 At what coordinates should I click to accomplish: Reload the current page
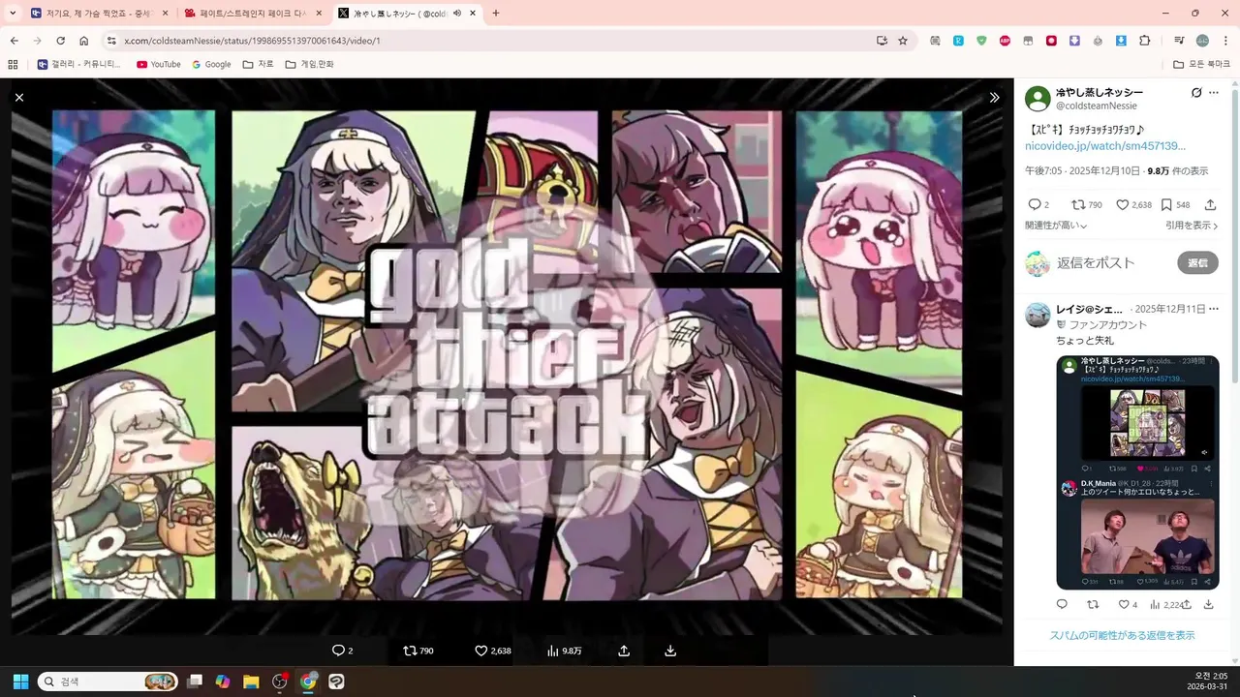[61, 41]
